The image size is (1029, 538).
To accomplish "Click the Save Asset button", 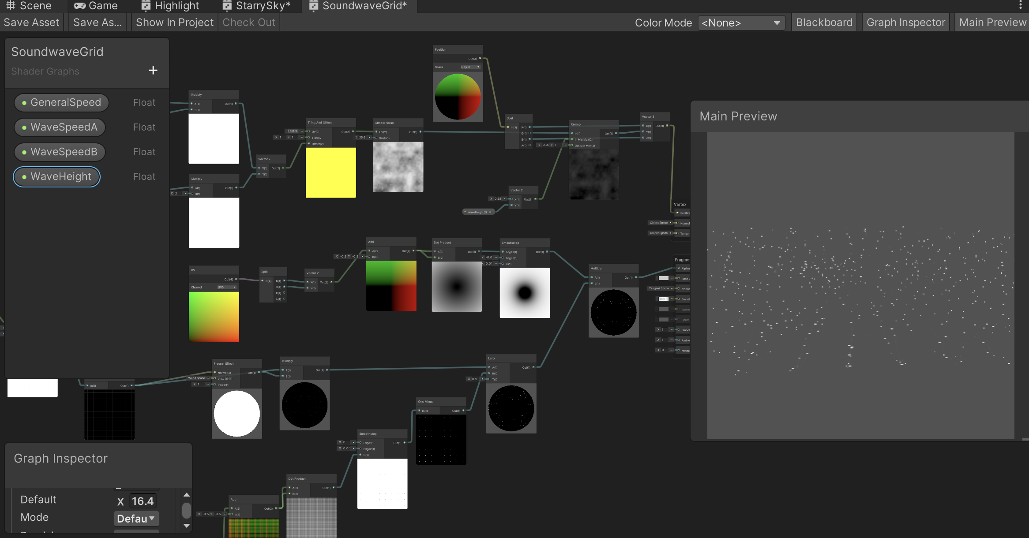I will [31, 22].
